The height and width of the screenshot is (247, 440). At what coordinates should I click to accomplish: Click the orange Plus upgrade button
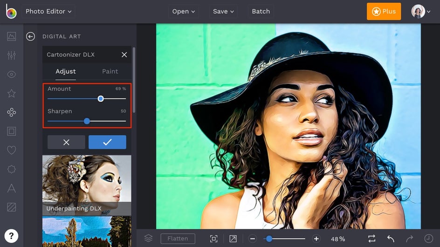coord(384,11)
